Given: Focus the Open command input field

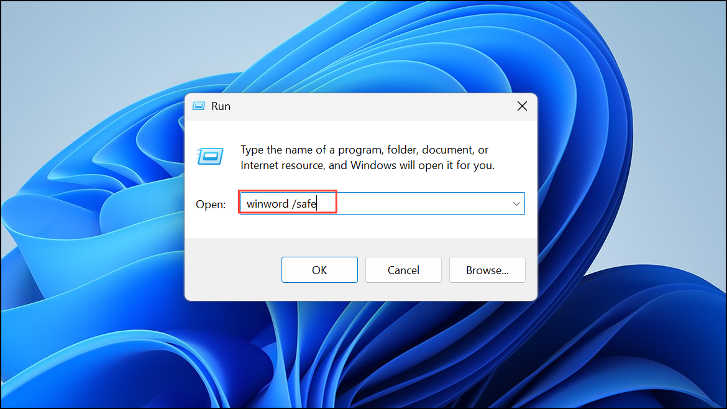Looking at the screenshot, I should coord(383,204).
